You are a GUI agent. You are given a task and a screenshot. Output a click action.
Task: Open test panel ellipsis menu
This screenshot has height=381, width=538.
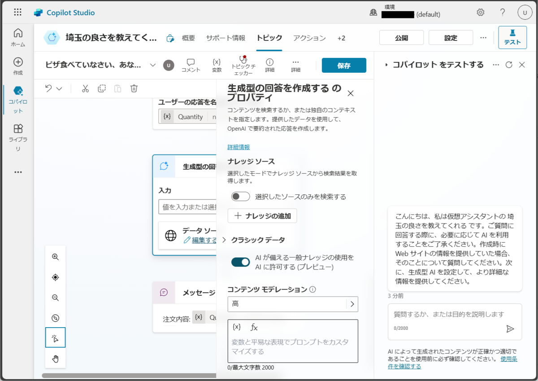[496, 65]
